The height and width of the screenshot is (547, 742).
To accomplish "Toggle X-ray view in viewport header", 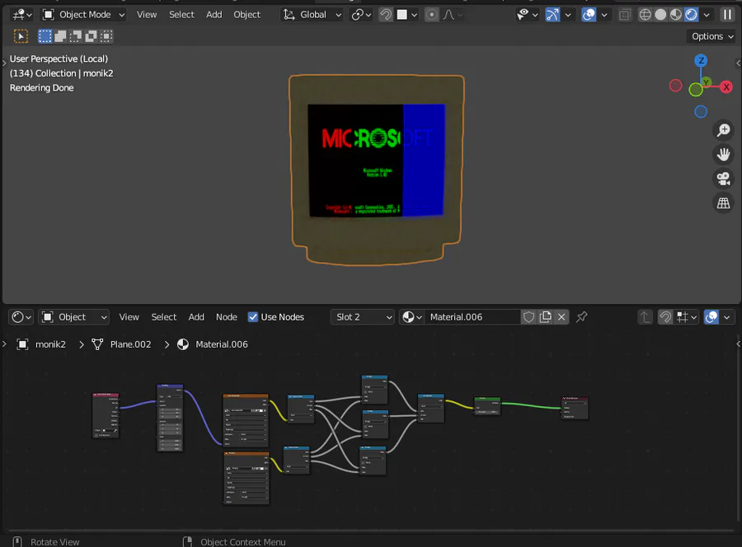I will pos(626,15).
